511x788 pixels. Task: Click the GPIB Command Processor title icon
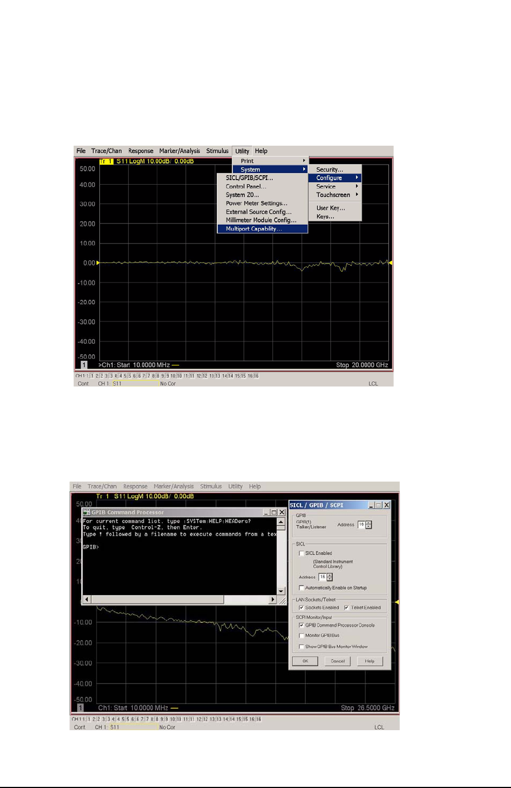[x=87, y=512]
